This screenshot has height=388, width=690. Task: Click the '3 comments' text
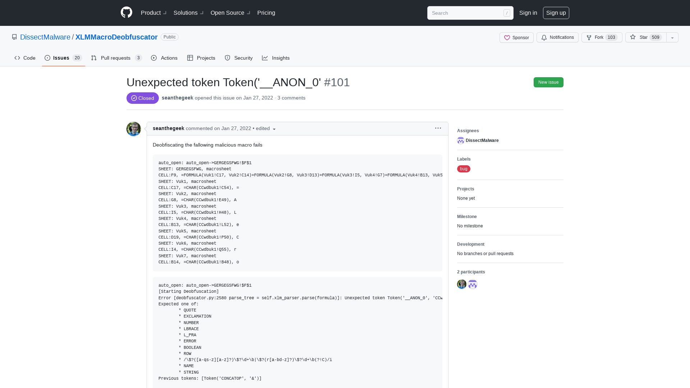point(291,98)
